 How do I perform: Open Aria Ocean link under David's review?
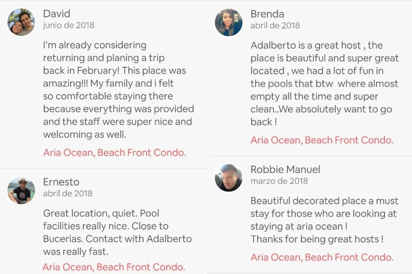(114, 152)
